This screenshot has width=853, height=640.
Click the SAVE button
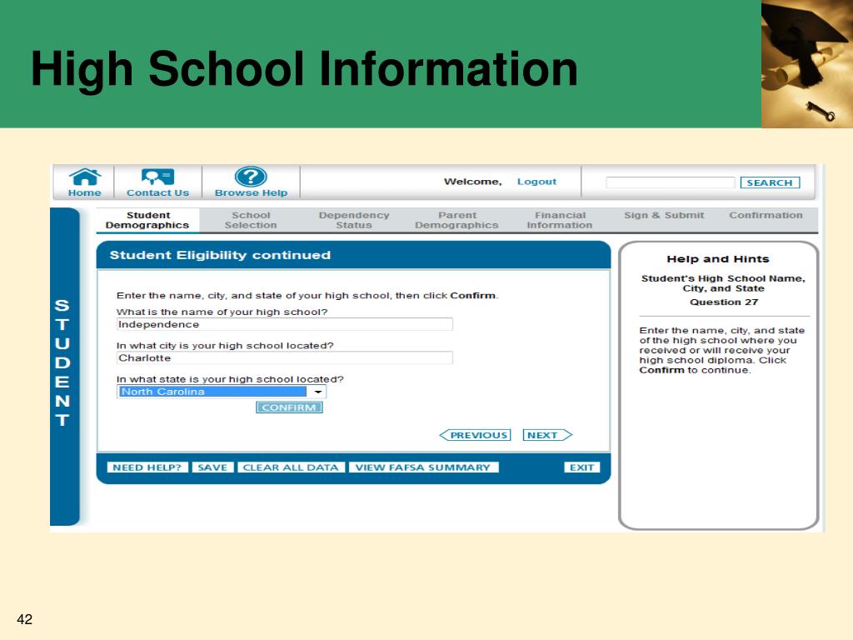[212, 467]
